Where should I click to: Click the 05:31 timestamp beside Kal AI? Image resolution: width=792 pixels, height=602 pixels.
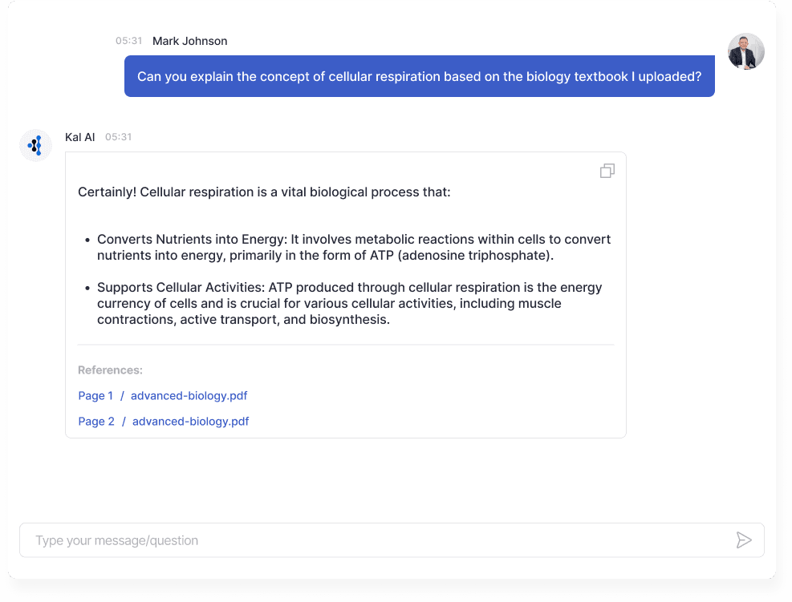118,137
